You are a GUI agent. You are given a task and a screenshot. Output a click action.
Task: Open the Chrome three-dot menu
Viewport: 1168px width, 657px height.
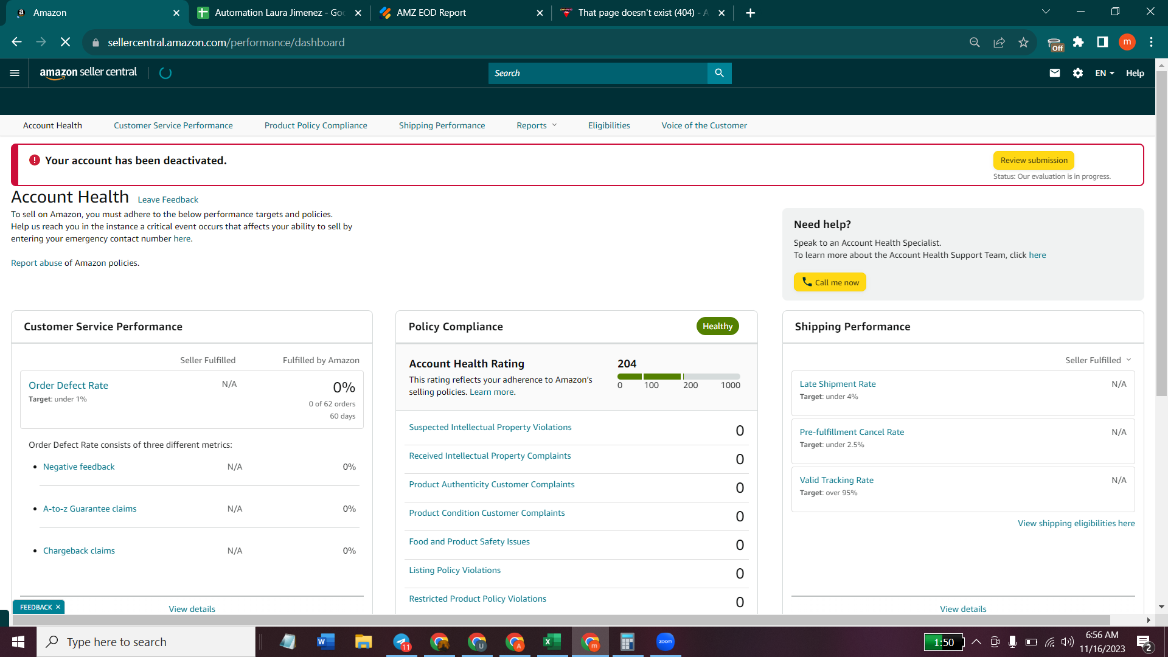1152,42
